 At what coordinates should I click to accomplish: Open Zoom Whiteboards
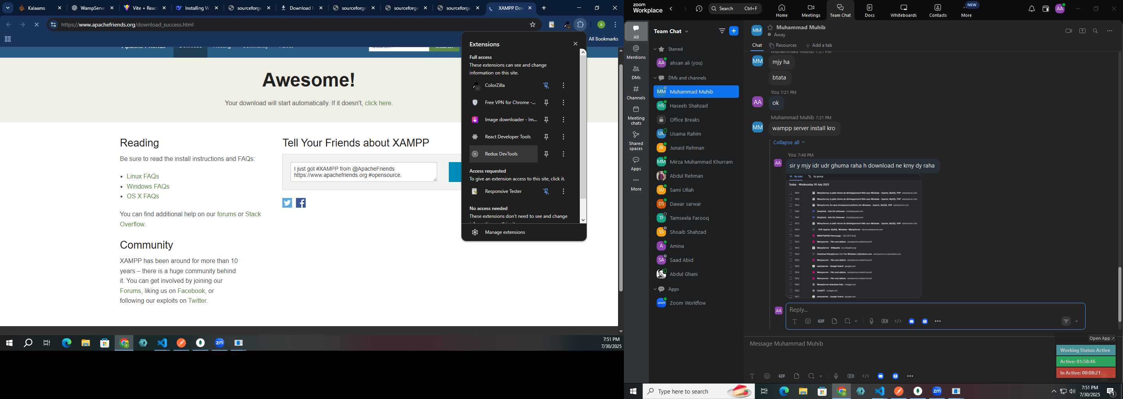(904, 11)
